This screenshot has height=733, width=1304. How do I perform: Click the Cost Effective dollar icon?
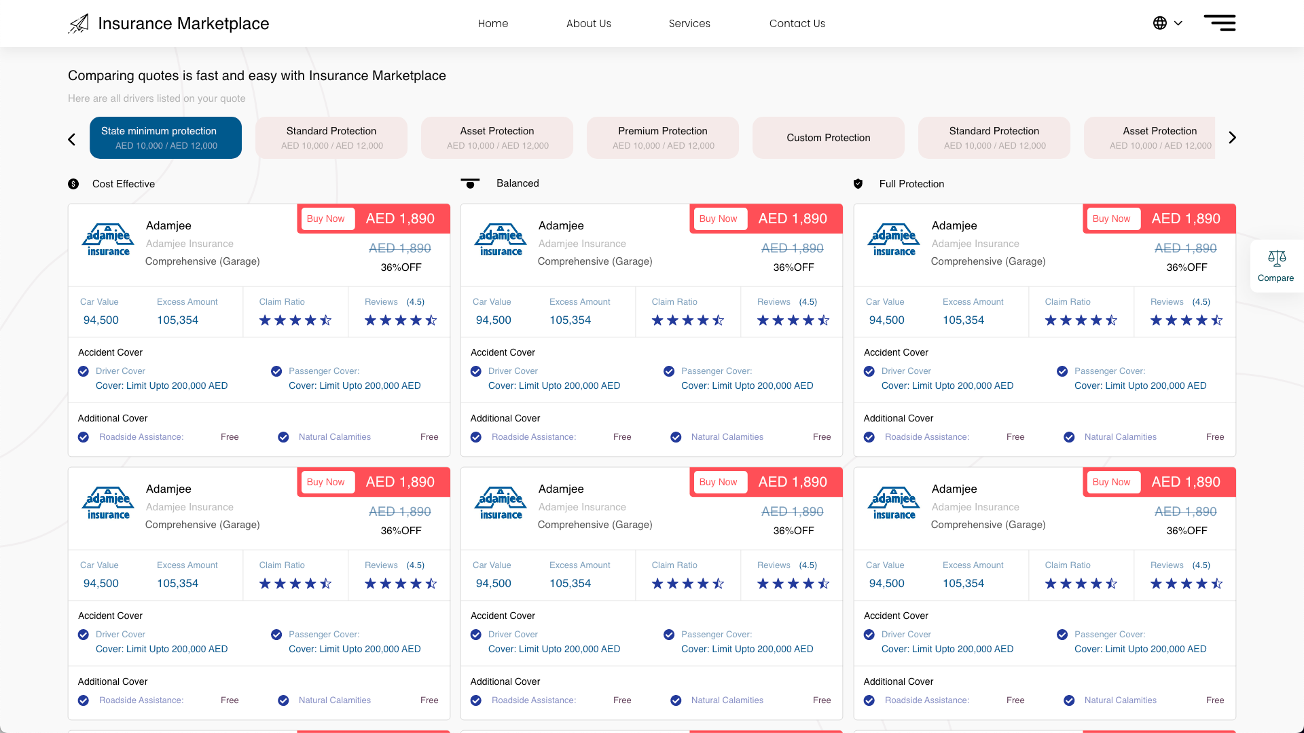pyautogui.click(x=73, y=184)
